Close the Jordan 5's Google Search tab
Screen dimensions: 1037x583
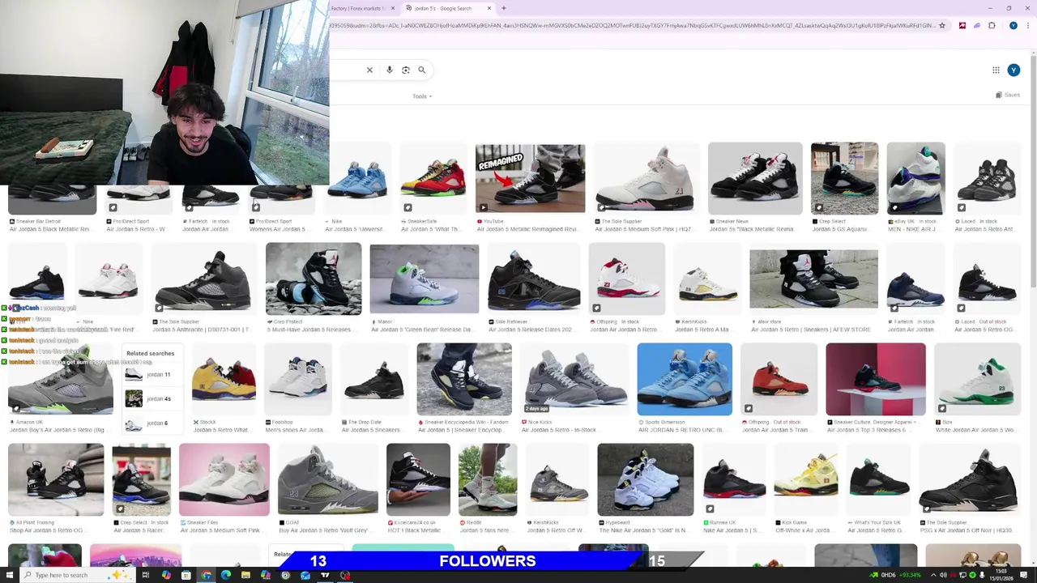pos(489,8)
